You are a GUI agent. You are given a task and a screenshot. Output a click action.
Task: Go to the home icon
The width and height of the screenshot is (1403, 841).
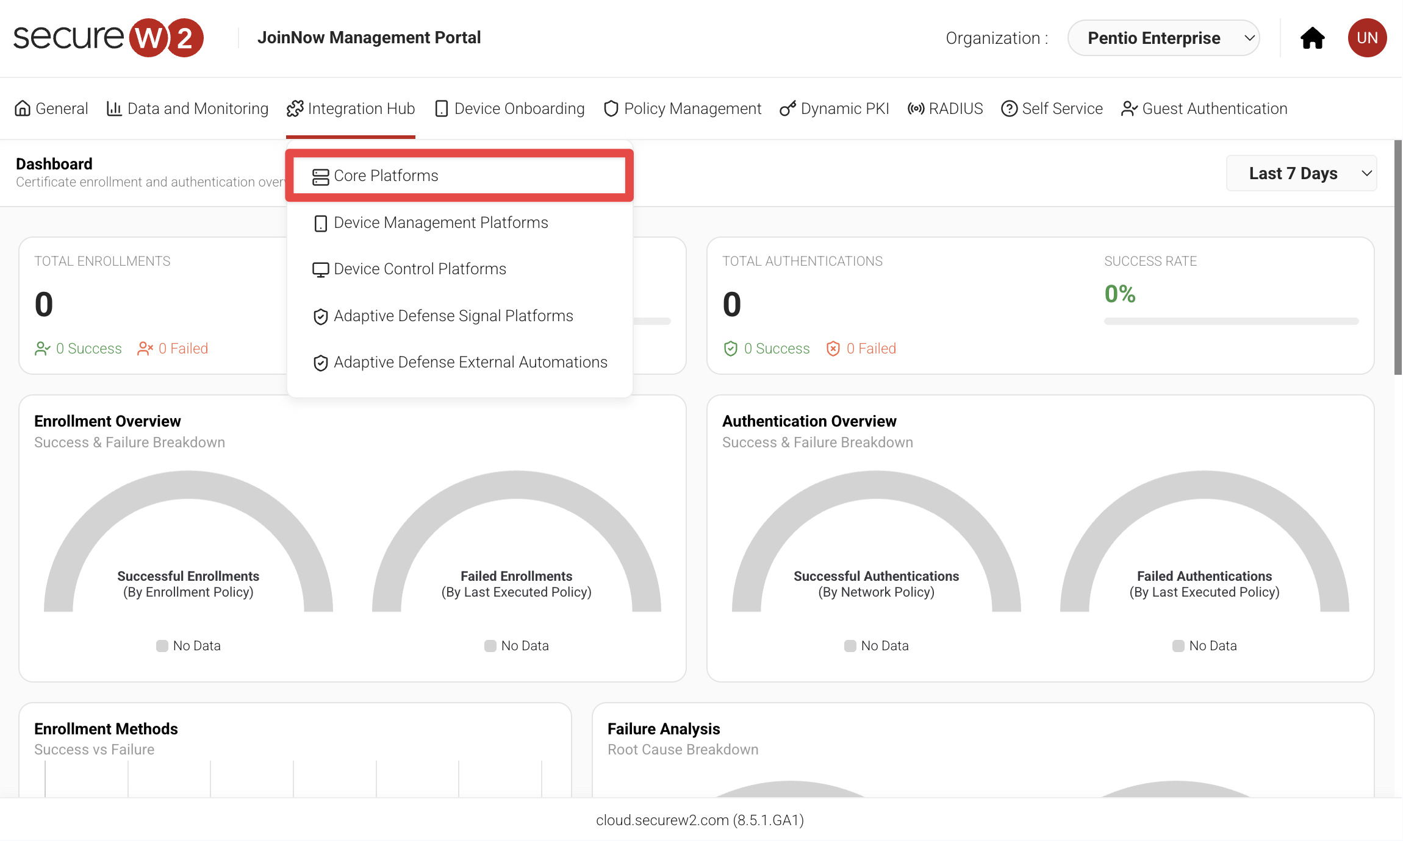click(1312, 38)
